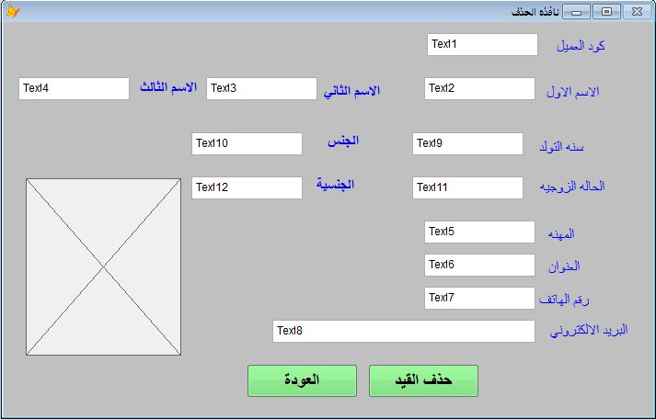Viewport: 656px width, 419px height.
Task: Click the Text4 third name field
Action: click(x=74, y=88)
